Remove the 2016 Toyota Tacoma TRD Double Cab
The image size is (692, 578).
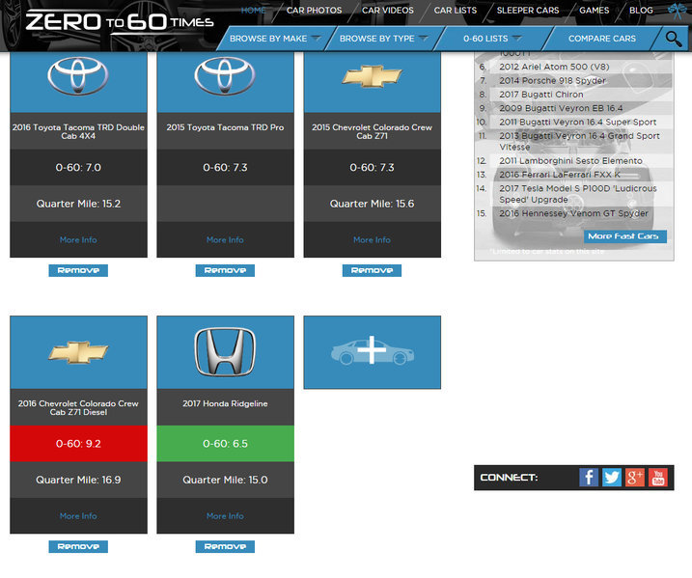point(78,270)
